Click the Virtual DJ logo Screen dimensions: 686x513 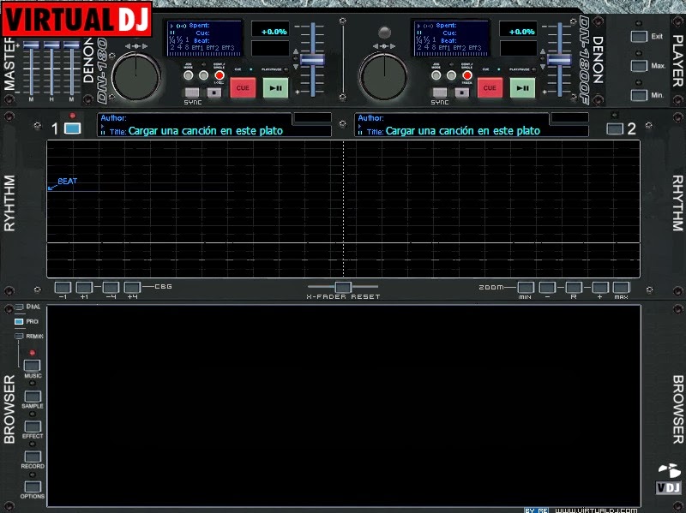tap(77, 19)
